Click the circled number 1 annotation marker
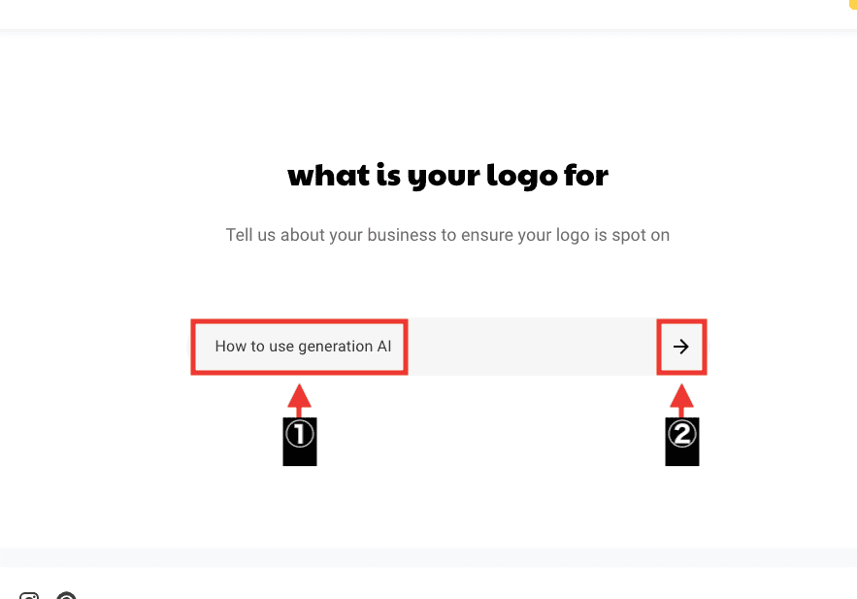This screenshot has height=599, width=857. (300, 434)
